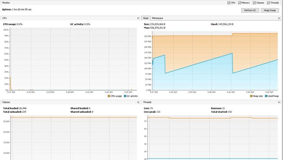Uncheck the CPU checkbox
This screenshot has height=160, width=283.
pos(229,3)
